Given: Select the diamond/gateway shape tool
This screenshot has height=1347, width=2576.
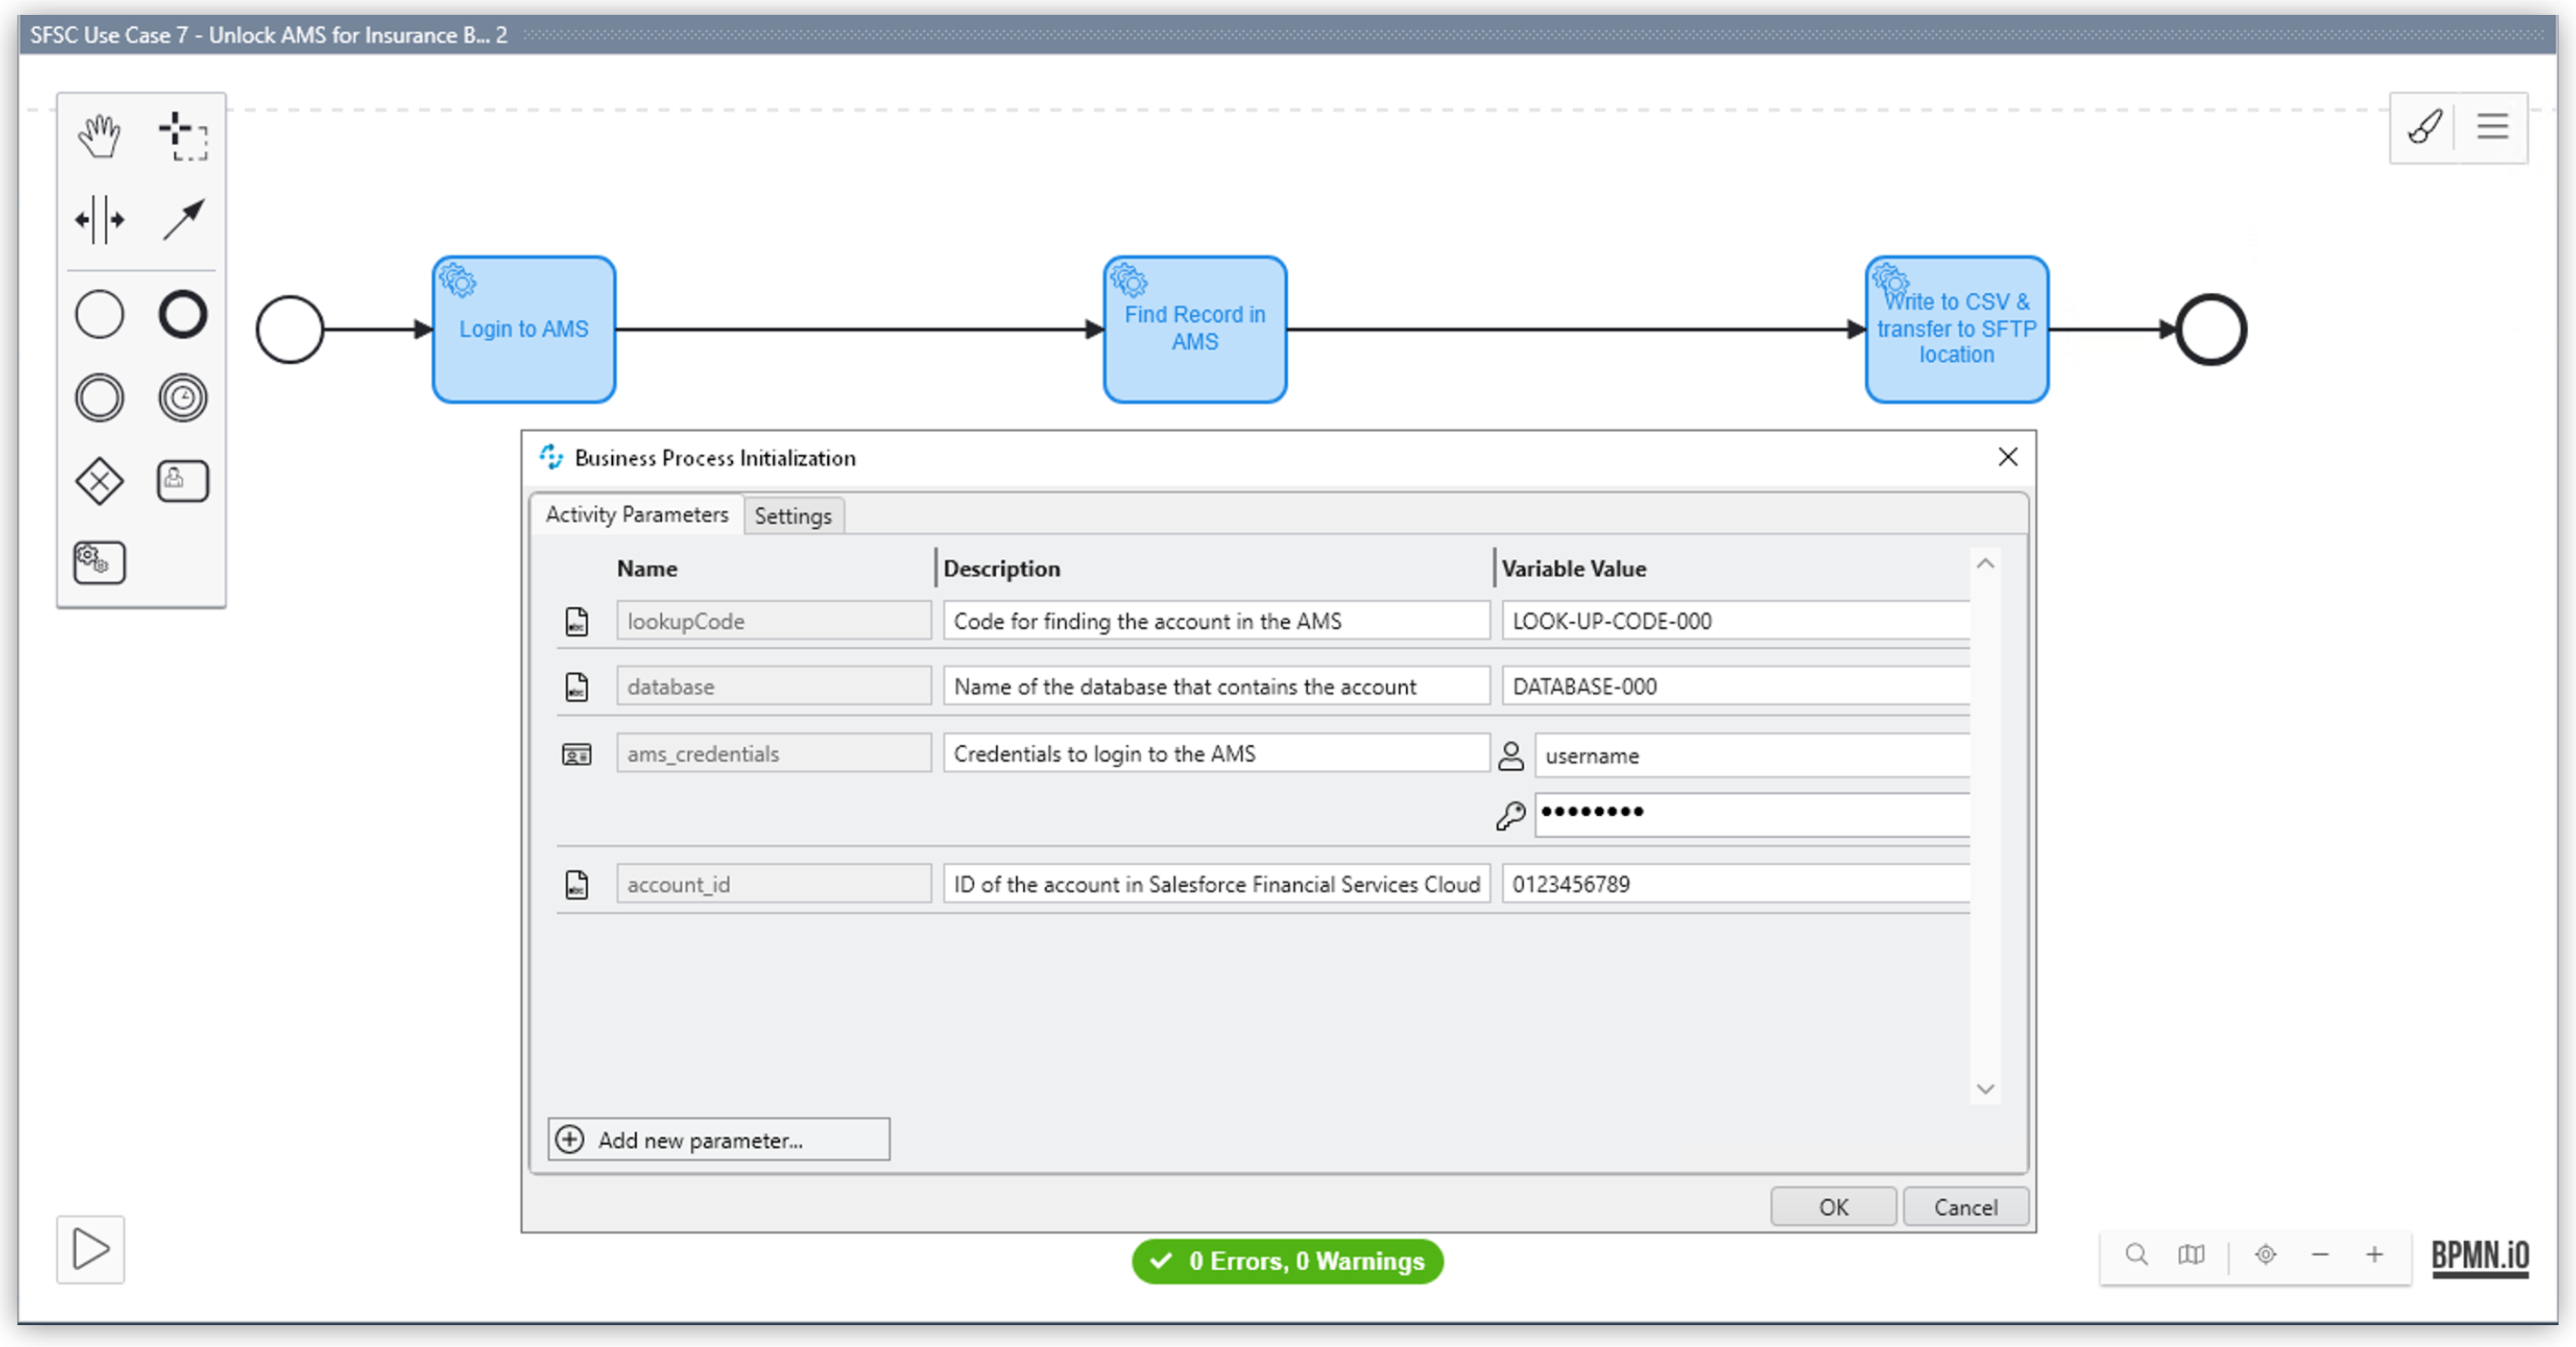Looking at the screenshot, I should click(x=99, y=479).
